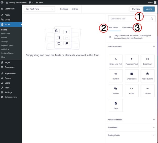Click the Preview button
This screenshot has height=143, width=158.
coord(136,9)
